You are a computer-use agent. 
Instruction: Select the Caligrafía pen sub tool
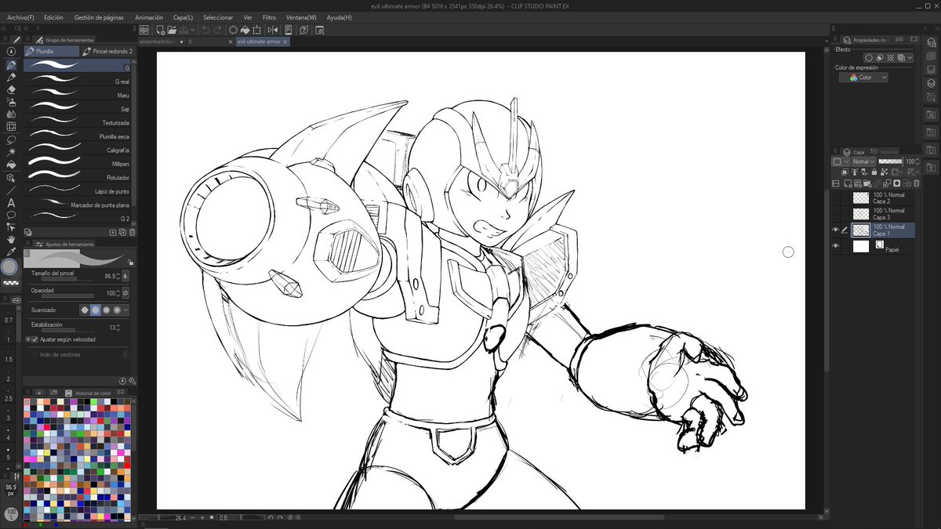[x=78, y=150]
